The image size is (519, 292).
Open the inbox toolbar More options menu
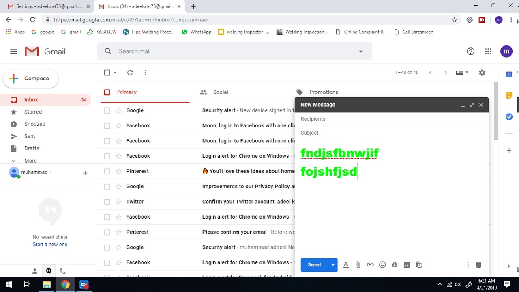tap(145, 73)
